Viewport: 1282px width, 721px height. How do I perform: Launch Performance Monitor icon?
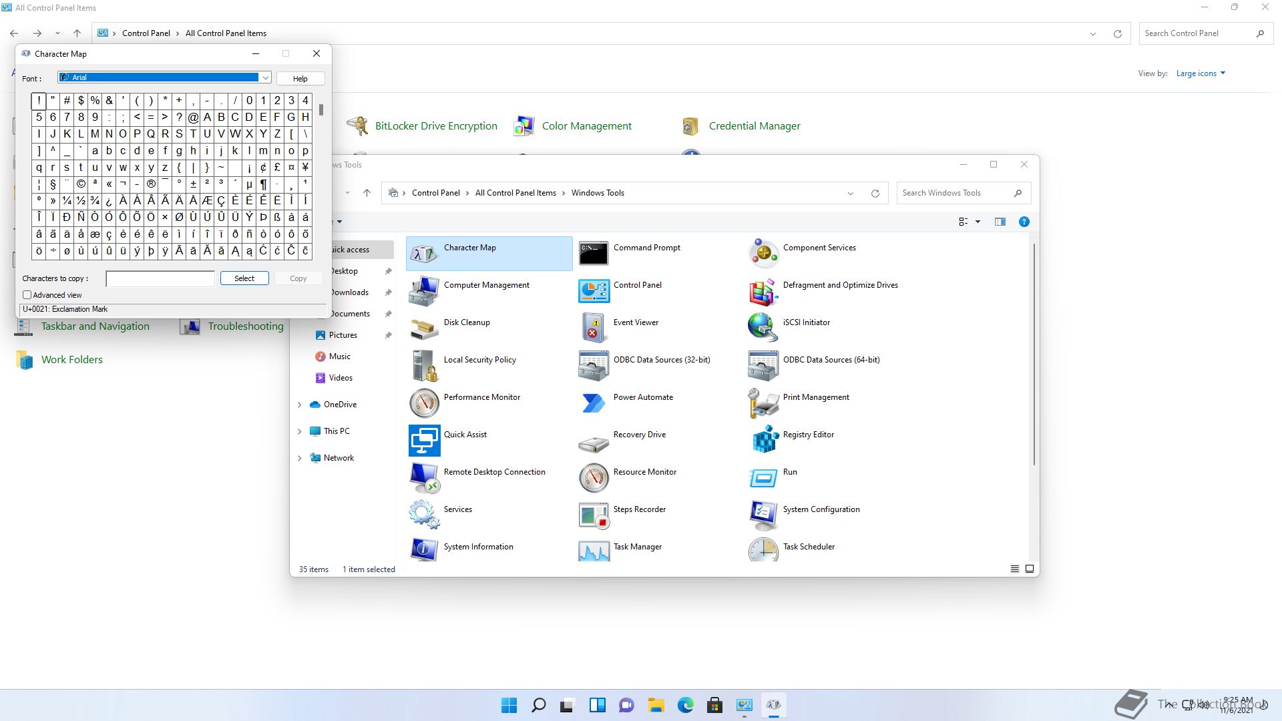[x=424, y=403]
